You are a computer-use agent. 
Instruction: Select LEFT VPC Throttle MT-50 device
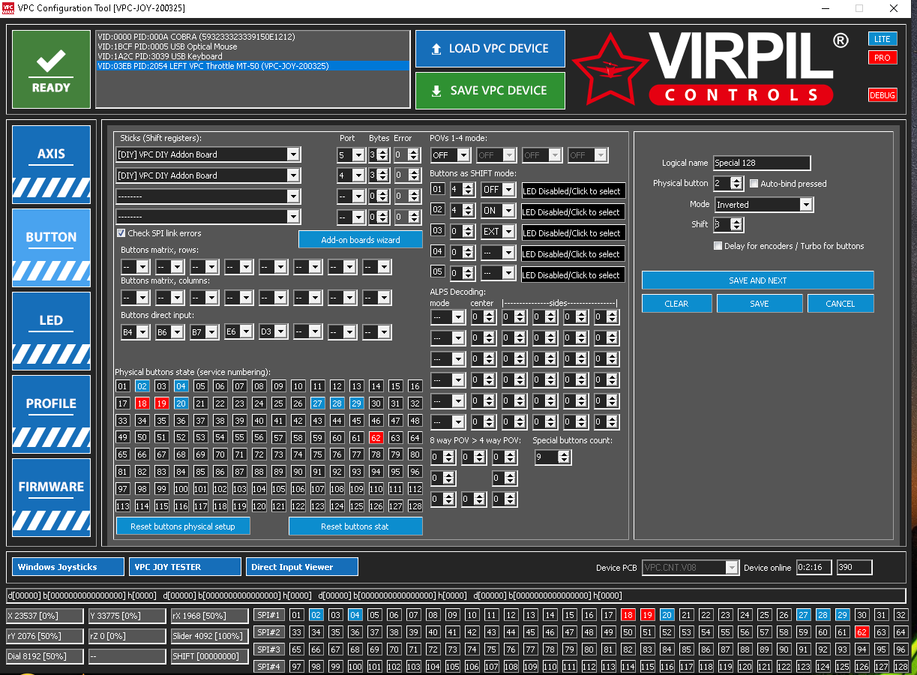tap(253, 66)
